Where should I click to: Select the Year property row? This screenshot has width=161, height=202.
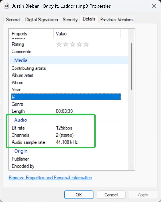[66, 90]
